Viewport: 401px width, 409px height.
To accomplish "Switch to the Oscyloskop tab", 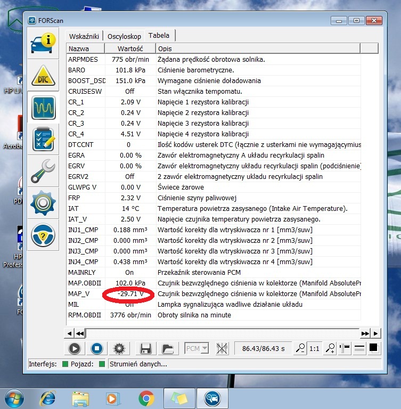I will (x=124, y=36).
